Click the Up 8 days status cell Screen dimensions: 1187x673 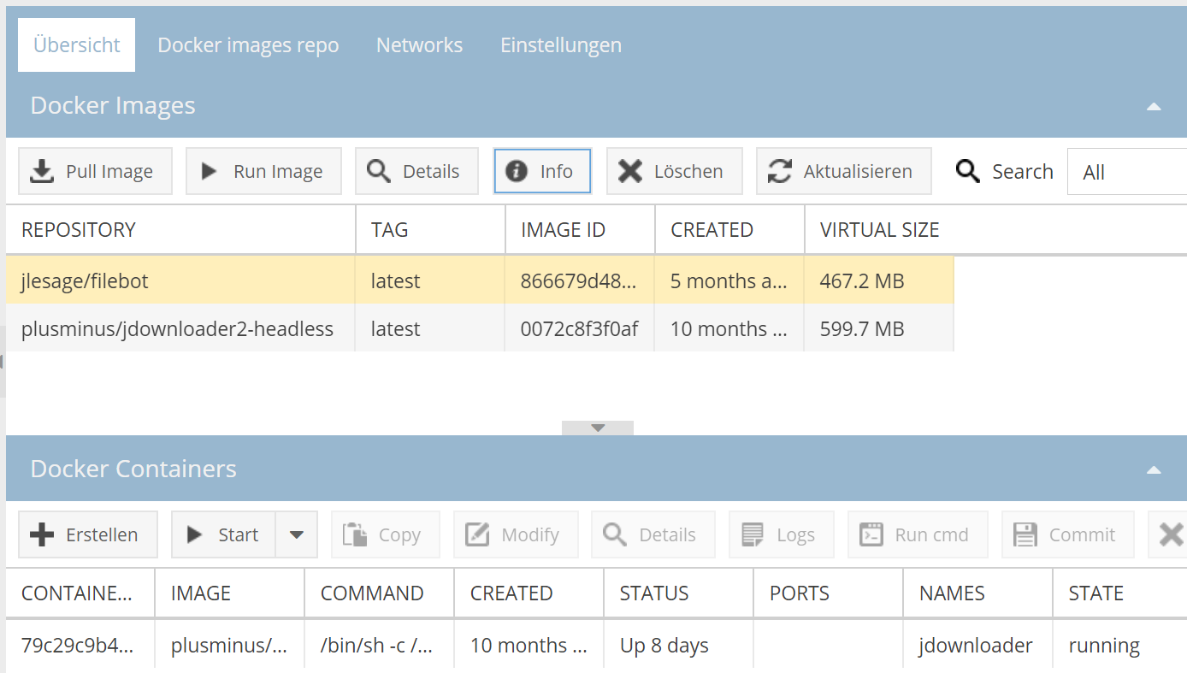tap(678, 645)
